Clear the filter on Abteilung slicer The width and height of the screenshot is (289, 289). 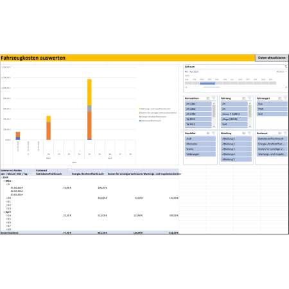click(x=249, y=133)
